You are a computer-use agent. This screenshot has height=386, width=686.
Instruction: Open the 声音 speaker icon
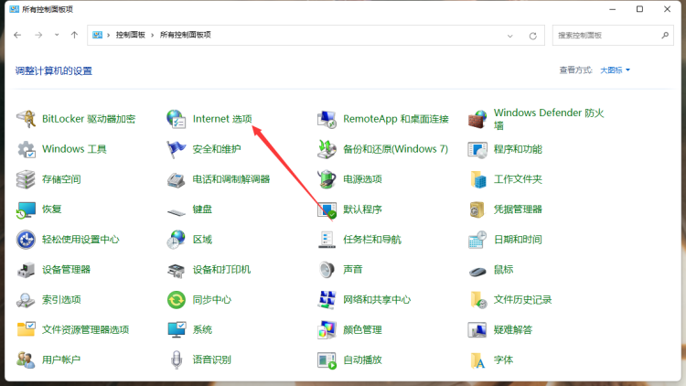[x=327, y=270]
